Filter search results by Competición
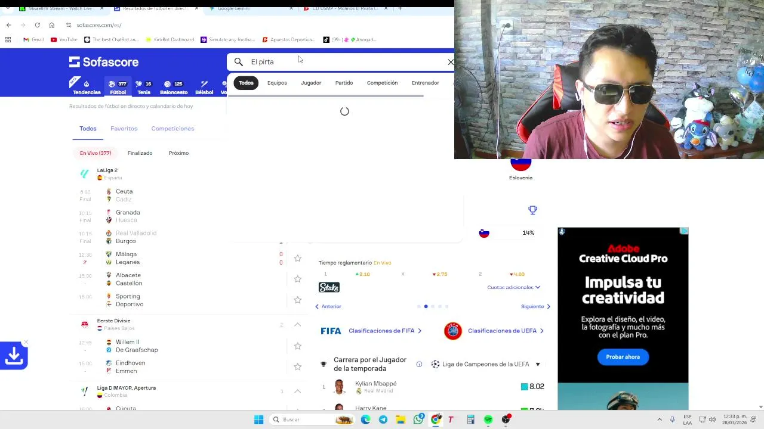The width and height of the screenshot is (764, 429). point(382,83)
